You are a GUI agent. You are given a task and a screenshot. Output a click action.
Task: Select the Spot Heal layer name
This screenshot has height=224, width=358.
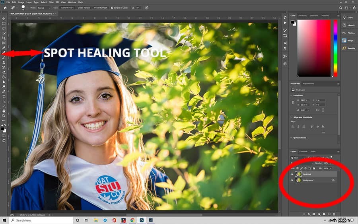coord(307,174)
